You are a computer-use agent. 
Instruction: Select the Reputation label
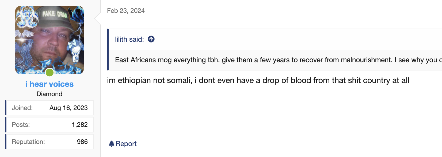tap(28, 142)
